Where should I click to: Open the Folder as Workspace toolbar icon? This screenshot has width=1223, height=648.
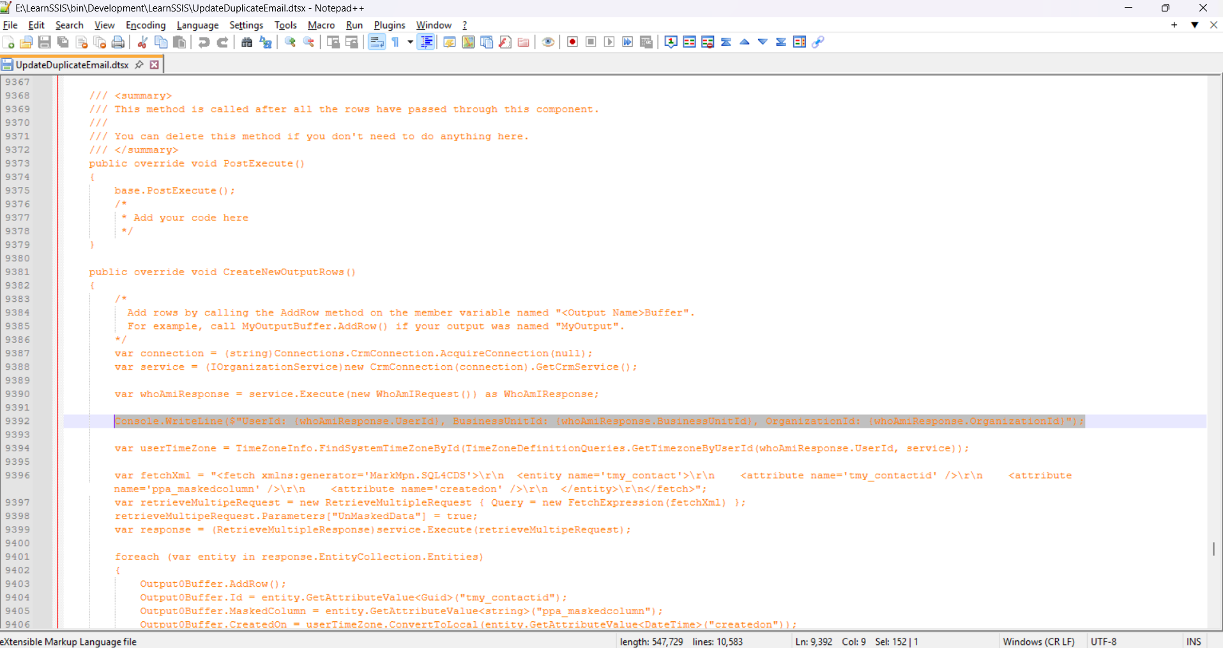coord(524,42)
